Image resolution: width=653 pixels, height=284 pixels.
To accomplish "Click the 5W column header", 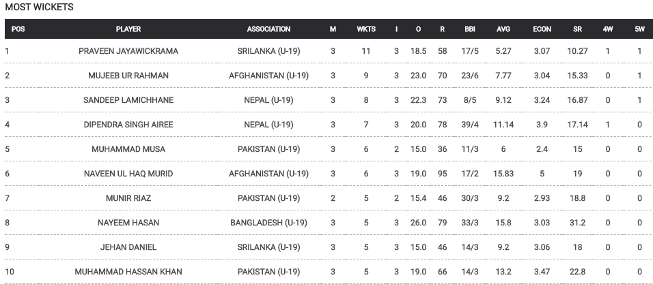I will click(639, 29).
